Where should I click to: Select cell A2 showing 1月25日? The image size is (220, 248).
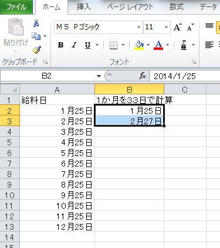click(57, 111)
